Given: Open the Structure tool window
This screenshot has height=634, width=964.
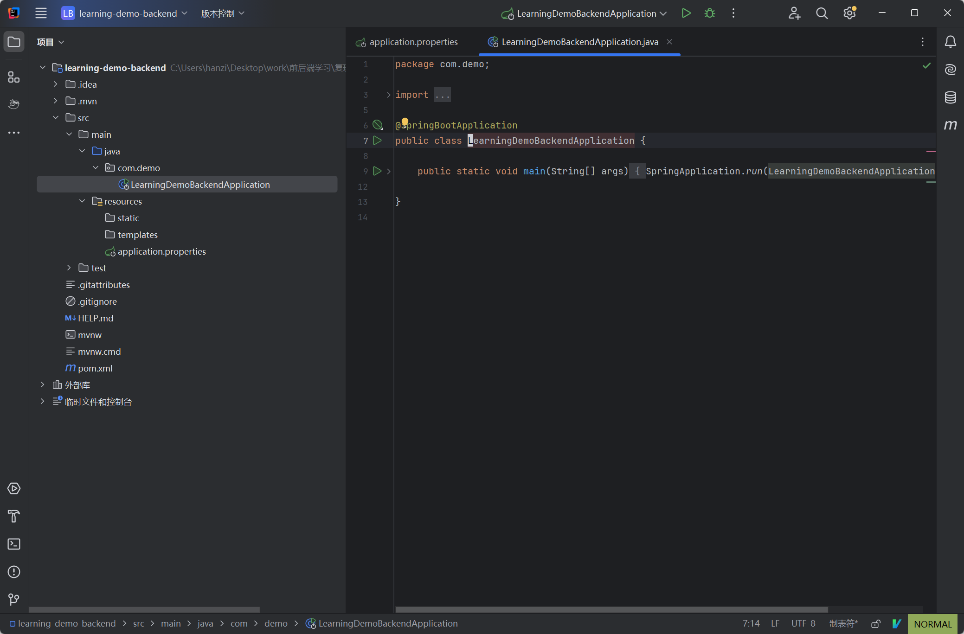Looking at the screenshot, I should (x=14, y=77).
